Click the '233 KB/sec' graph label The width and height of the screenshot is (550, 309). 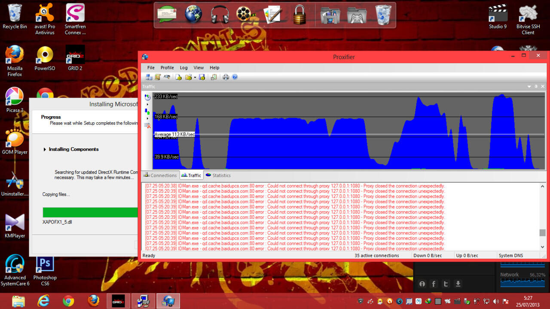point(166,97)
